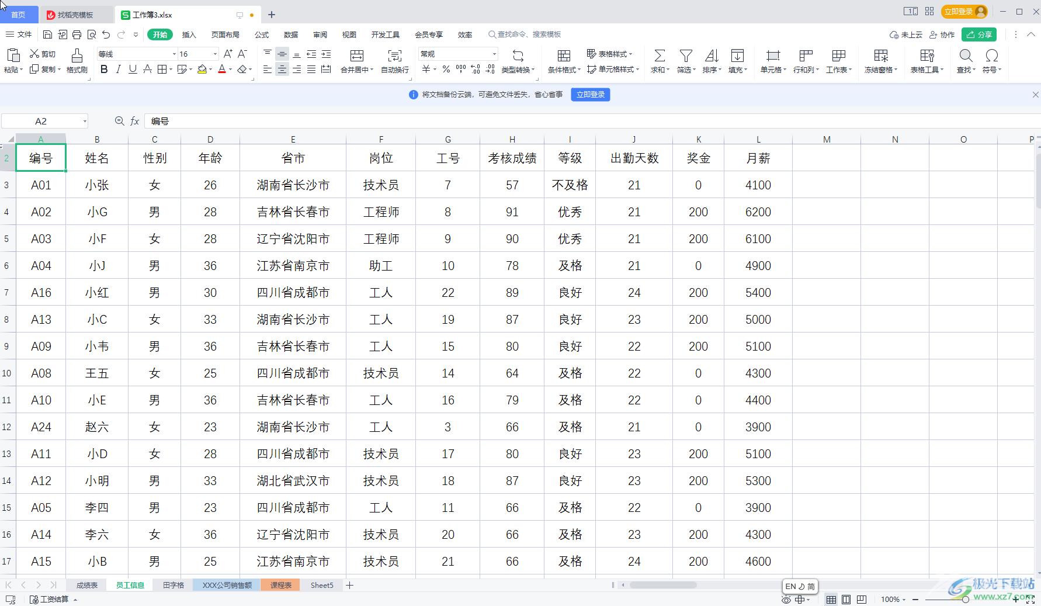Open Print Preview from quick access toolbar
This screenshot has width=1041, height=606.
pyautogui.click(x=92, y=34)
